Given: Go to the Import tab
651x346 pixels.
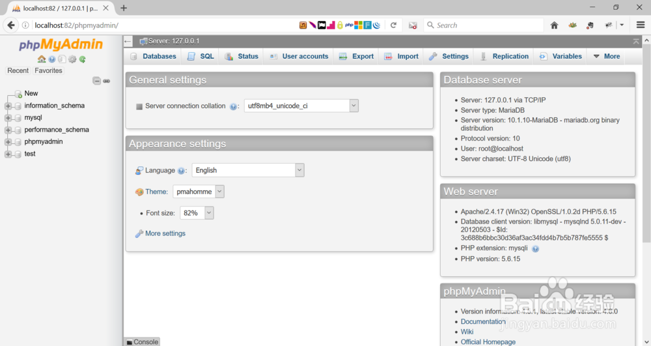Looking at the screenshot, I should coord(401,57).
